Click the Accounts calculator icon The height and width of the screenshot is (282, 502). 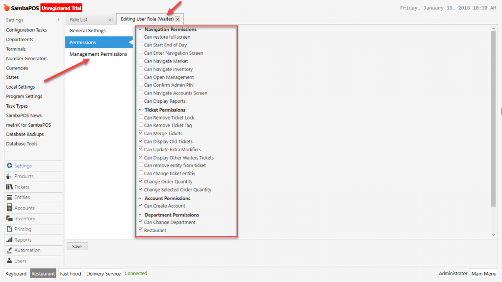click(x=10, y=208)
